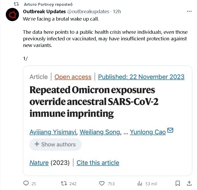197x190 pixels.
Task: Expand the Show authors button
Action: click(55, 144)
